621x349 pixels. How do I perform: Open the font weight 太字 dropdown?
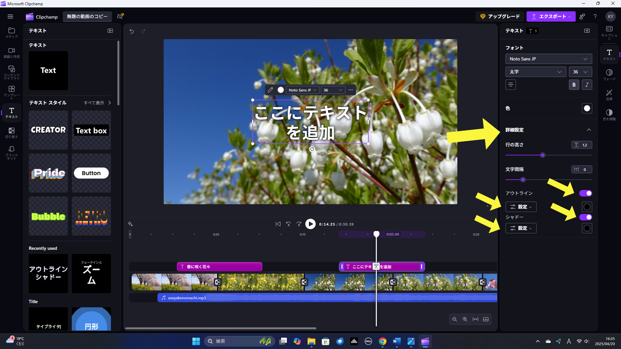[x=536, y=72]
